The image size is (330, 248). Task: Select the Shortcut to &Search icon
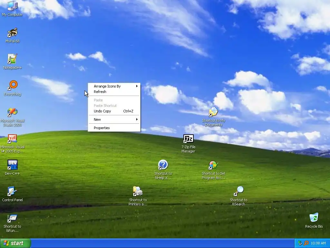pyautogui.click(x=238, y=196)
